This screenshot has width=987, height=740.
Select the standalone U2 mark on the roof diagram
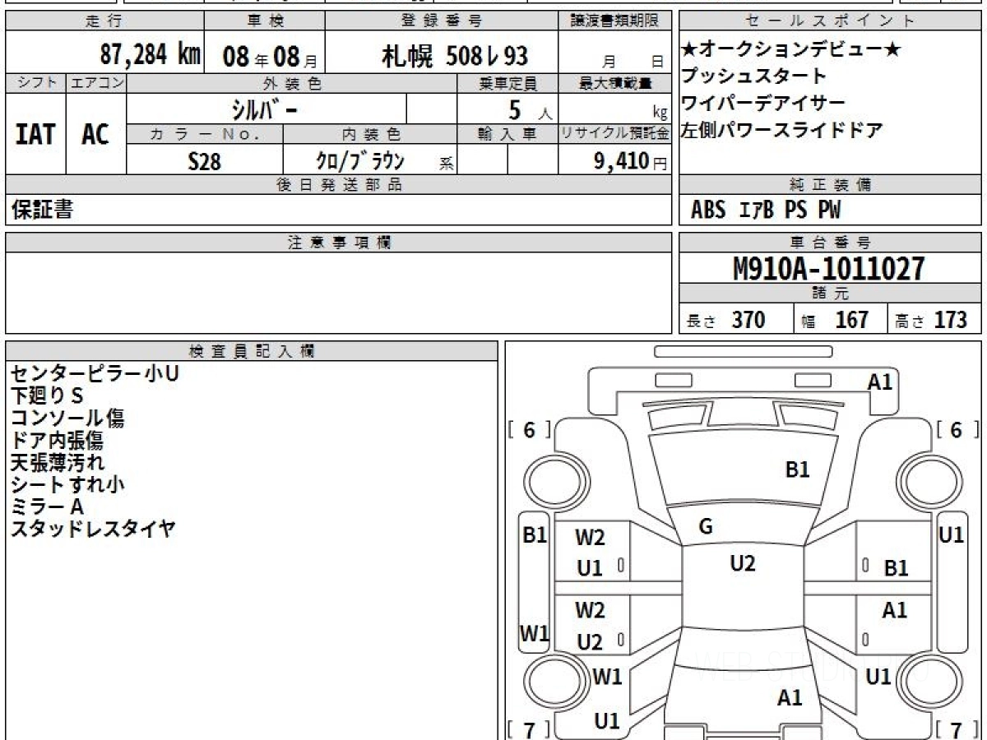[743, 563]
